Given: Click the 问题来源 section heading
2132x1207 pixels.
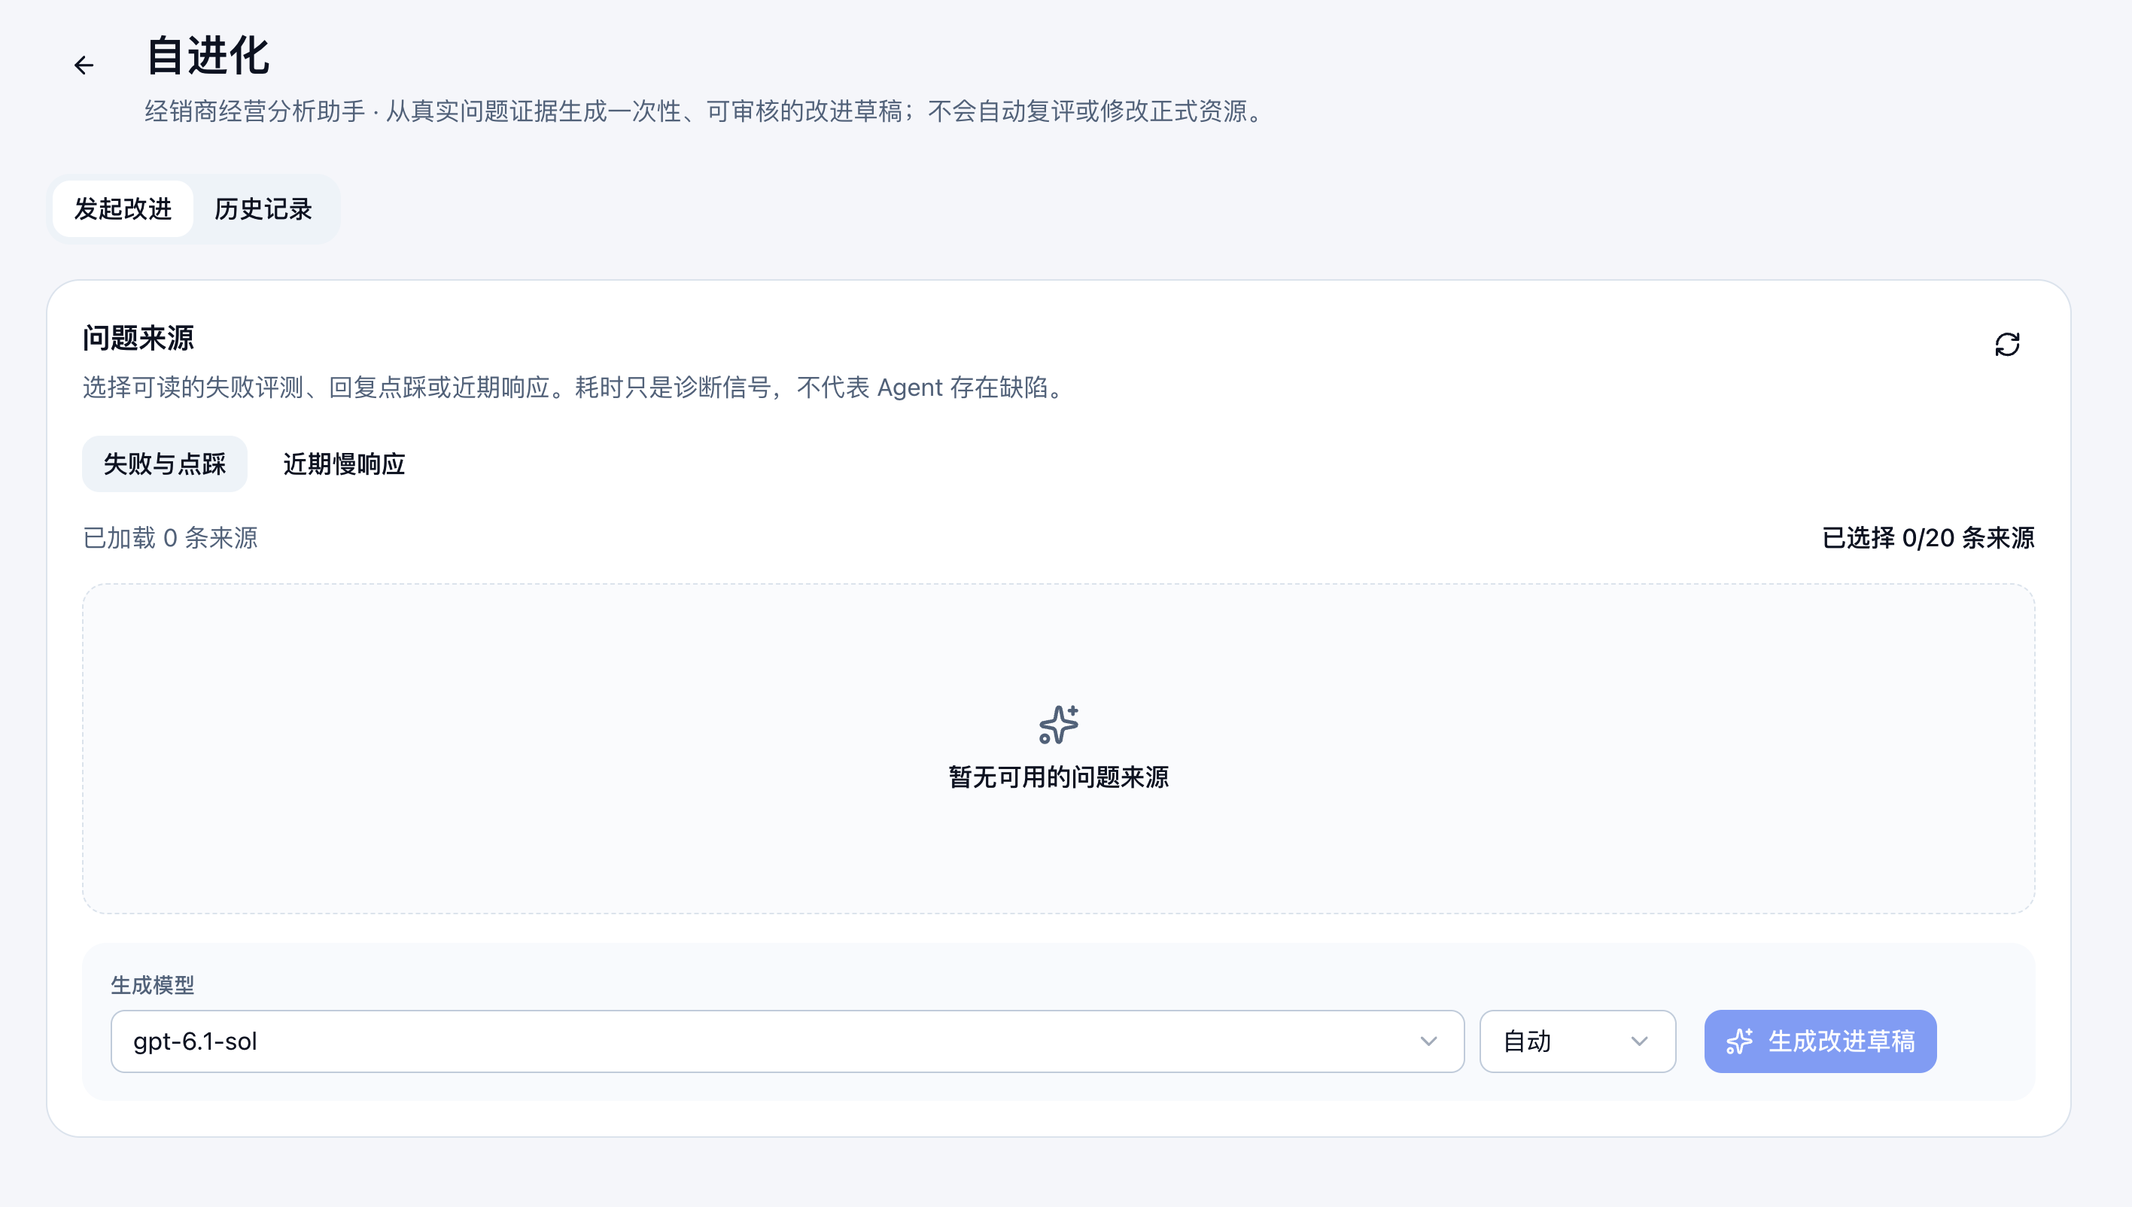Looking at the screenshot, I should tap(138, 337).
